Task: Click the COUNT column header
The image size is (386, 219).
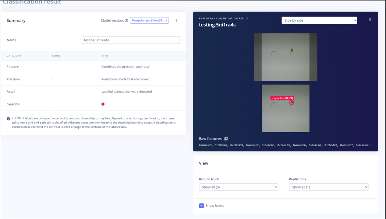Action: [57, 56]
